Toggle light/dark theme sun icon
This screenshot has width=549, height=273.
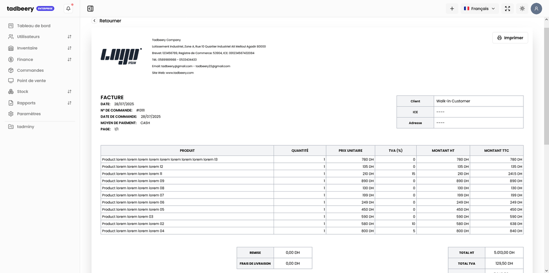click(522, 9)
